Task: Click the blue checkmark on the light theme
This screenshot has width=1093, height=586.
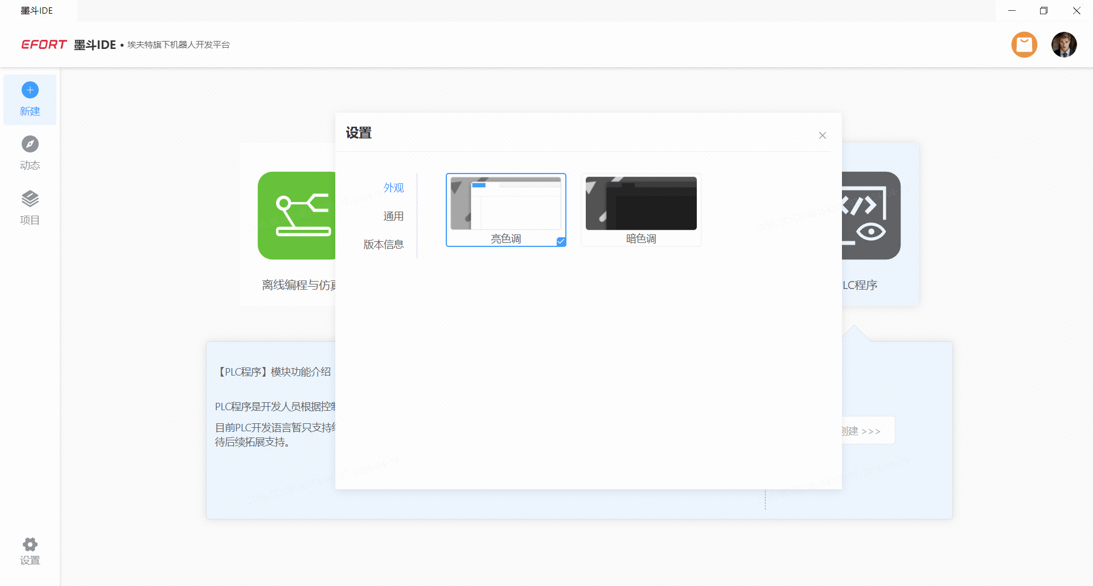Action: [561, 241]
